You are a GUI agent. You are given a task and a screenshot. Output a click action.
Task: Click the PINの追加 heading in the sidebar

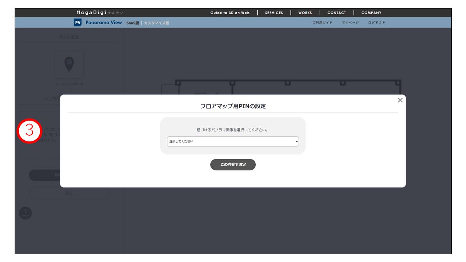[69, 37]
